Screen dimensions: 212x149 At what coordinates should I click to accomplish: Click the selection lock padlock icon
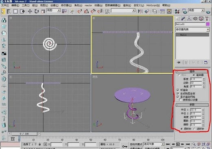point(39,144)
